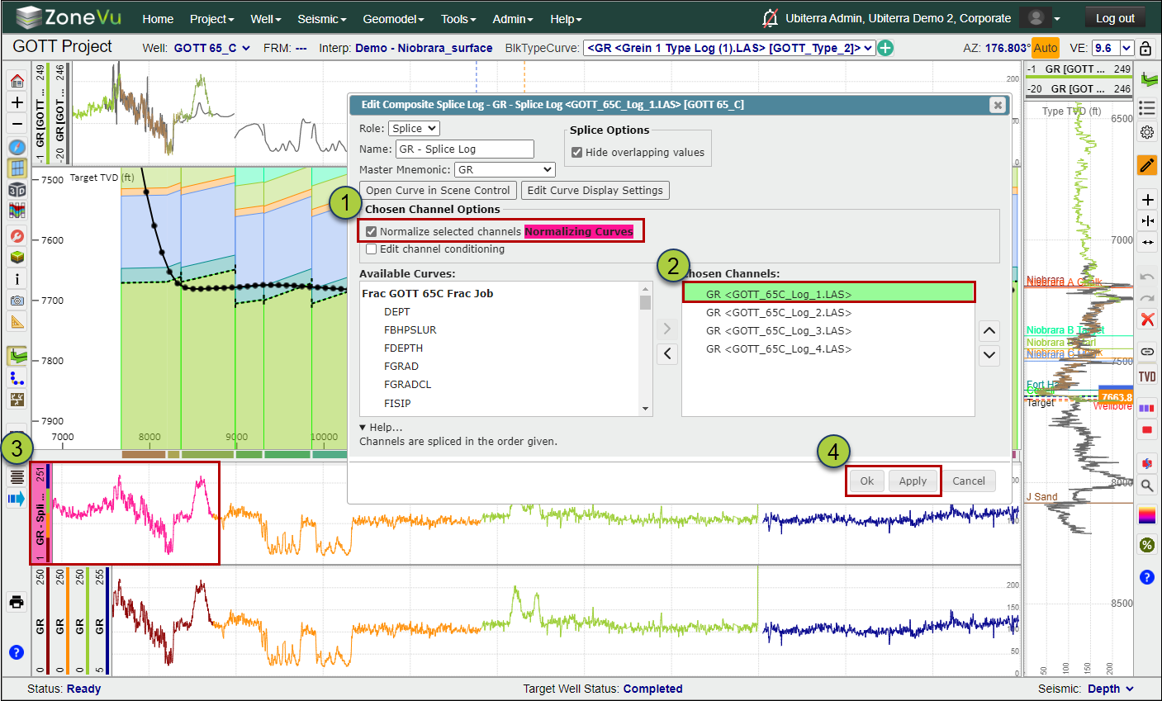Open the Geomodel menu
Viewport: 1162px width, 701px height.
(x=394, y=19)
